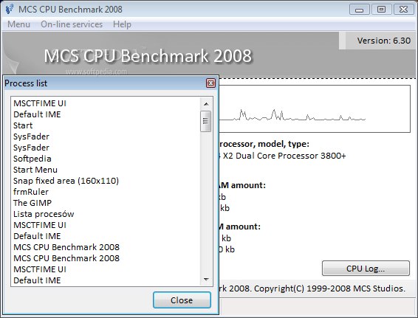Screen dimensions: 418x318
Task: Click the Close button in Process list
Action: click(182, 300)
